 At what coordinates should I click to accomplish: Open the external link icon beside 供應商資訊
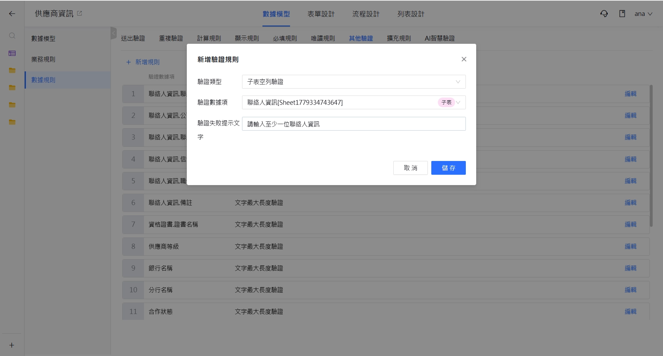tap(79, 13)
